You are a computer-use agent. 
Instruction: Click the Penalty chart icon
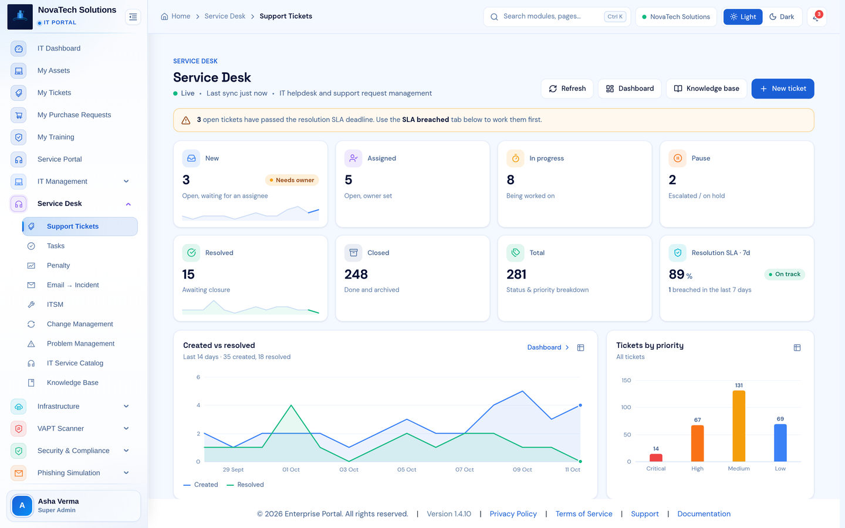[x=31, y=266]
